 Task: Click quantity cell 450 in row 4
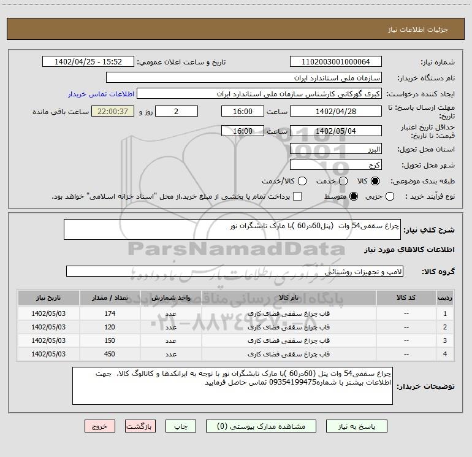coord(110,355)
